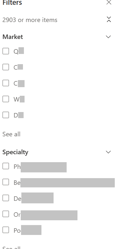Image resolution: width=117 pixels, height=249 pixels.
Task: Select the second Market checkbox starting with C
Action: 6,83
